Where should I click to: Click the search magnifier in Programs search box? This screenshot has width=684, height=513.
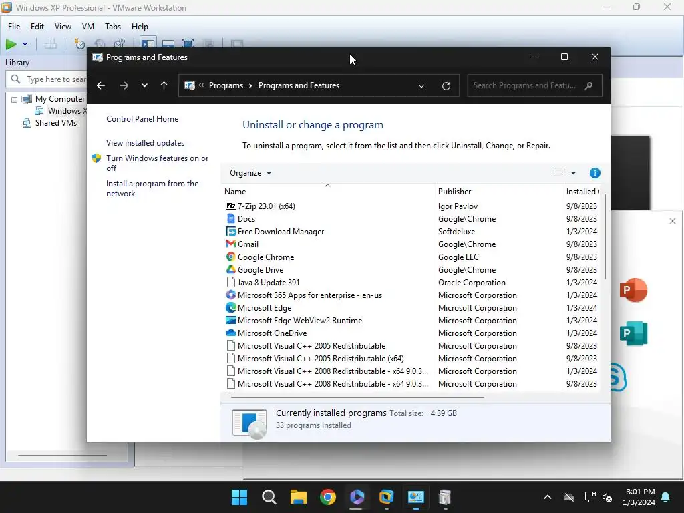coord(588,85)
